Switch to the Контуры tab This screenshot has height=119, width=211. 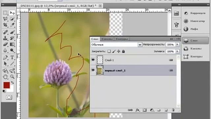click(x=122, y=39)
